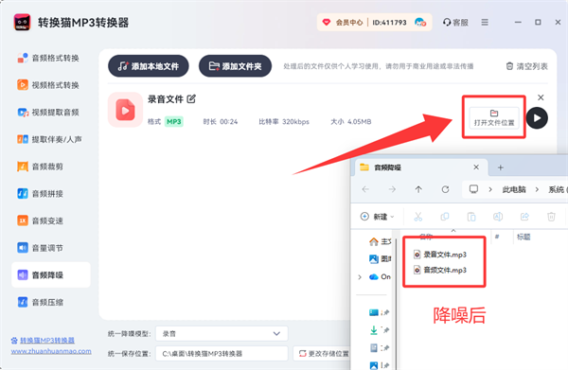Click the Cut icon in Explorer

coord(418,217)
